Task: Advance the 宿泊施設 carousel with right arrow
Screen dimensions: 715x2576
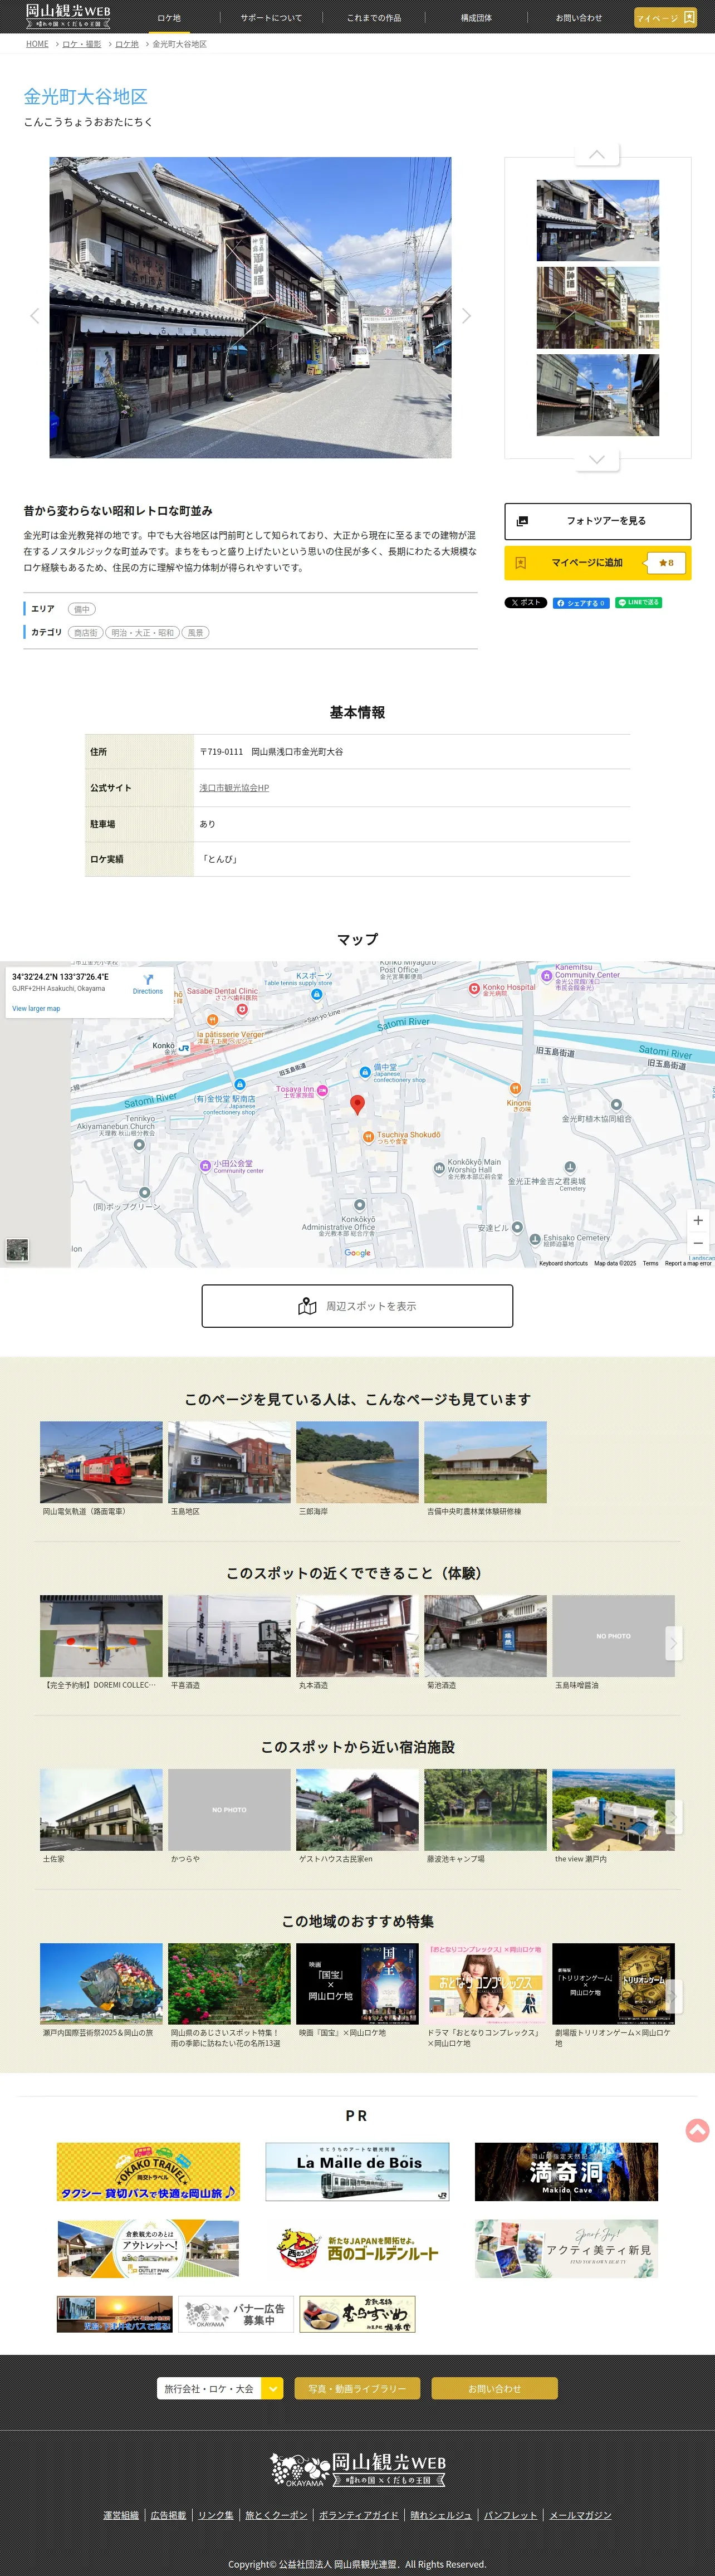Action: coord(673,1816)
